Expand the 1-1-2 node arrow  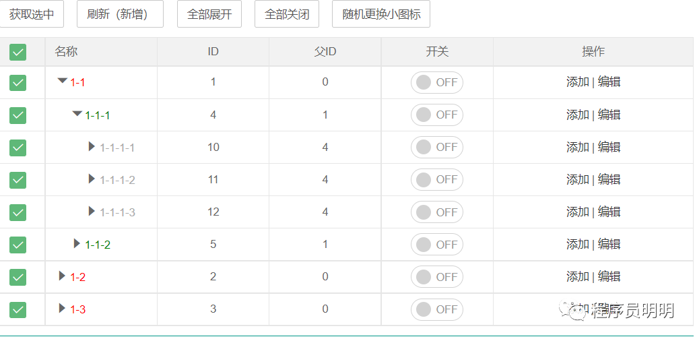pyautogui.click(x=77, y=244)
